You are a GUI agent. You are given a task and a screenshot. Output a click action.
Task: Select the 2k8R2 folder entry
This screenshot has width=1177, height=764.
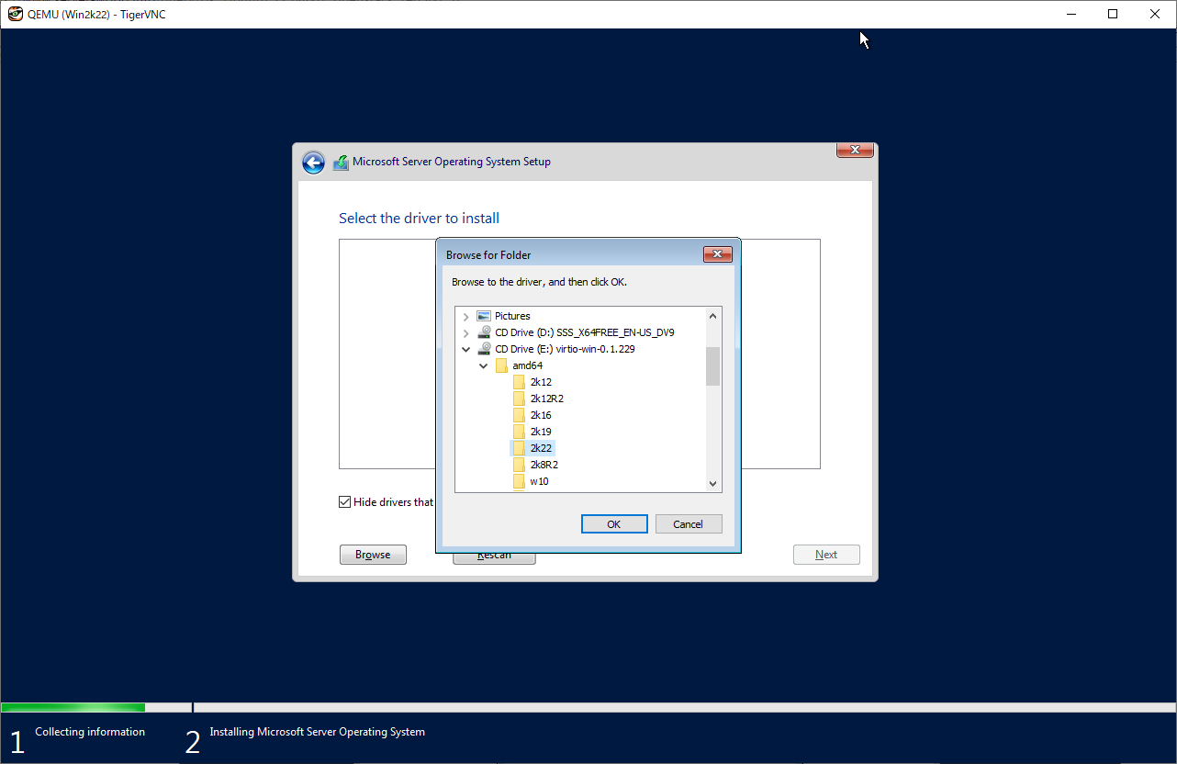pos(544,465)
